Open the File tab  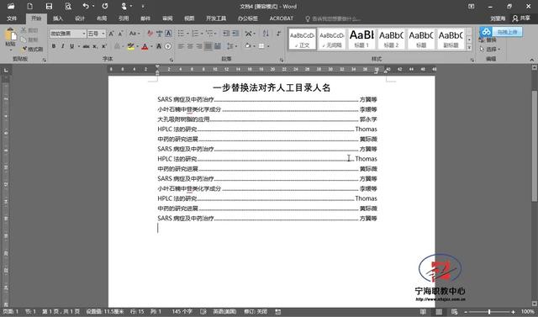click(x=12, y=18)
